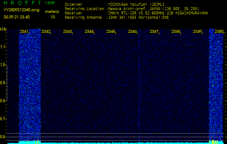Screen dimensions: 227x144
Task: Select the 2349 time marker
Action: (x=197, y=32)
